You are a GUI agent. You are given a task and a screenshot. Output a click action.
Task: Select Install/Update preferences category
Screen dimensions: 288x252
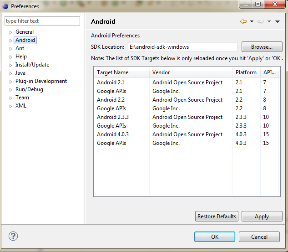[32, 65]
